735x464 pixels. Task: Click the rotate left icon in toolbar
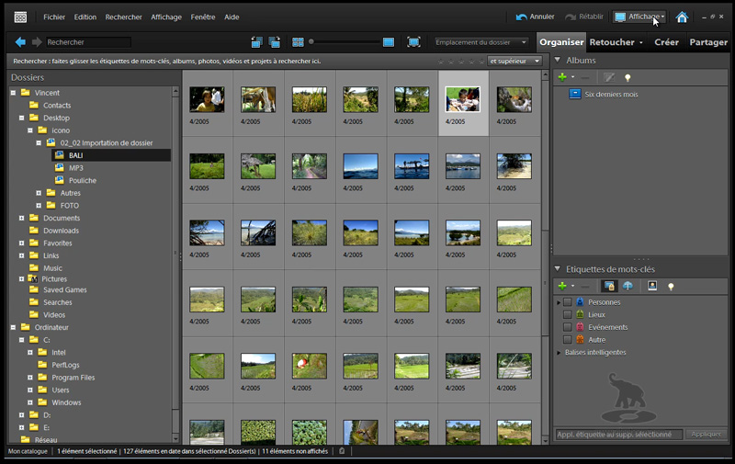pyautogui.click(x=256, y=42)
